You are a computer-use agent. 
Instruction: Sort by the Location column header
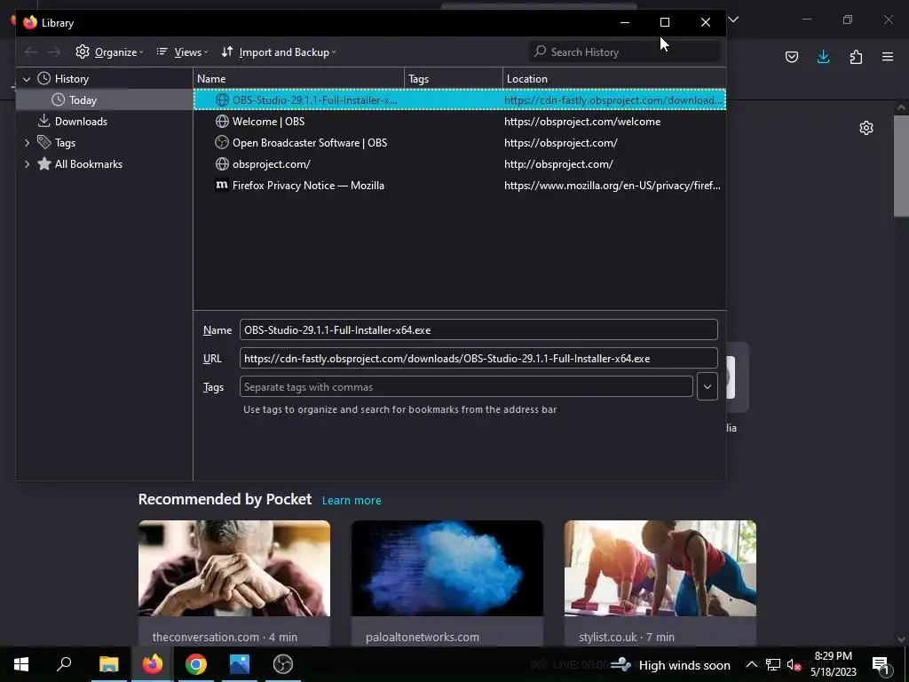click(x=614, y=79)
